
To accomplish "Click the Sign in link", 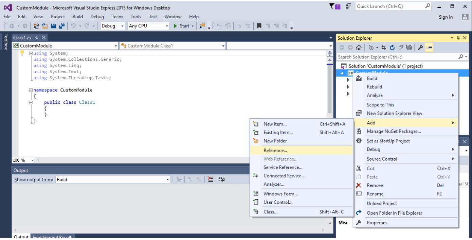I will [x=446, y=17].
